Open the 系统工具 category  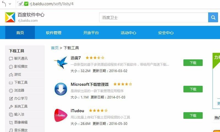[x=21, y=106]
